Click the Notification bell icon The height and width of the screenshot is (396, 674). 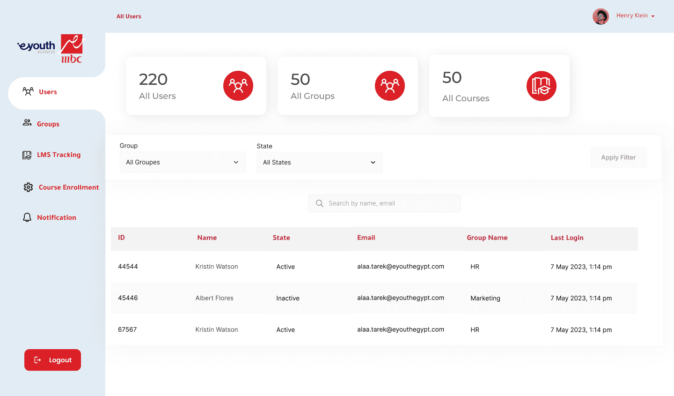(x=27, y=217)
